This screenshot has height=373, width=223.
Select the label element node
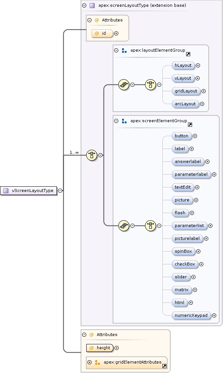180,149
